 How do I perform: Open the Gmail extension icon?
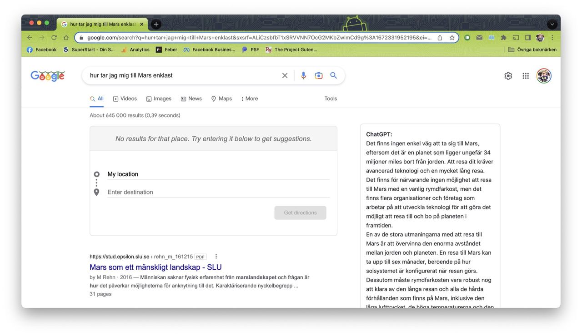[479, 37]
